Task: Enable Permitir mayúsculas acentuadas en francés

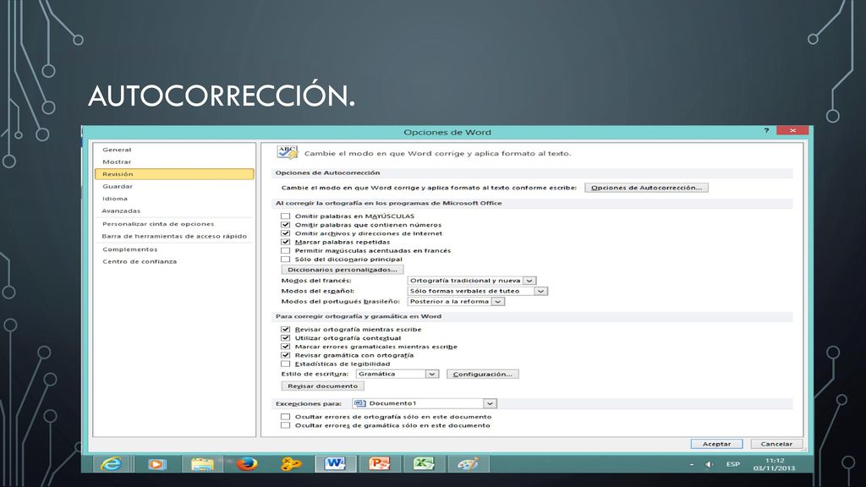Action: click(x=286, y=250)
